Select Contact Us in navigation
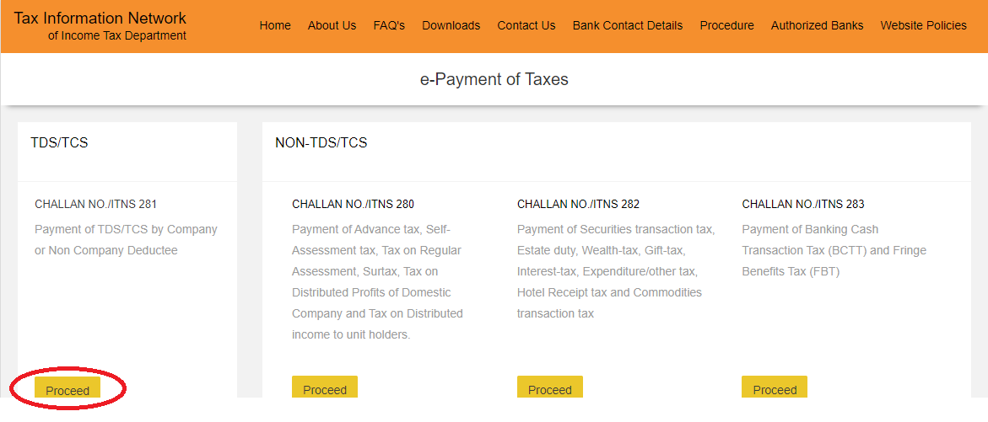 click(x=526, y=26)
